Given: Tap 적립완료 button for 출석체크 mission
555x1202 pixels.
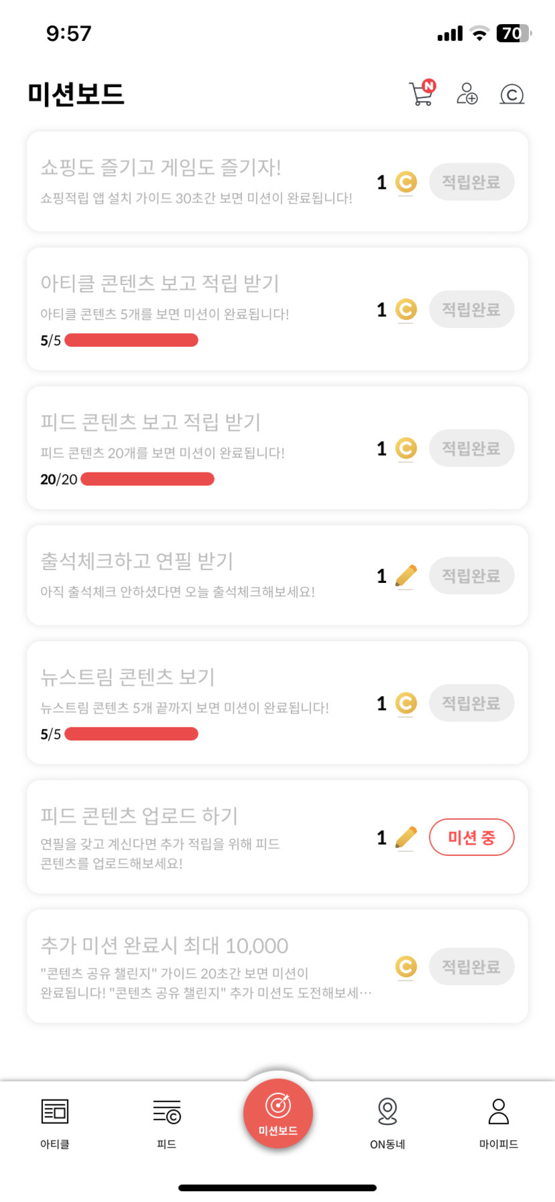Looking at the screenshot, I should click(471, 576).
